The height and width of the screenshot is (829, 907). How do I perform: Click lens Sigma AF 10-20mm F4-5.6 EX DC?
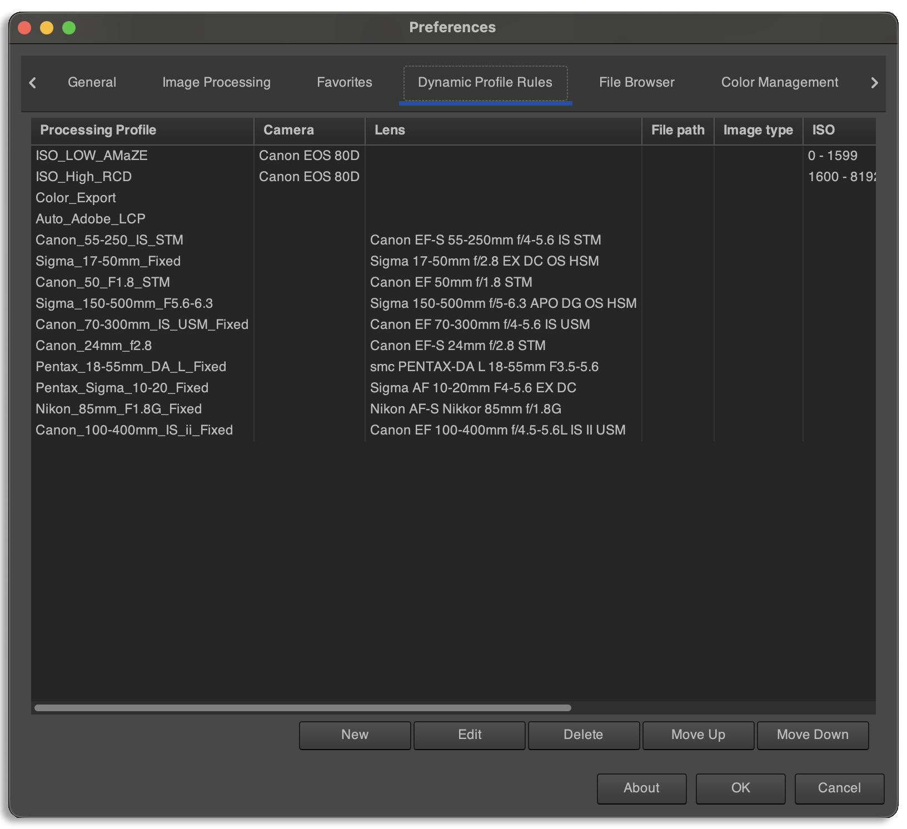pyautogui.click(x=473, y=388)
